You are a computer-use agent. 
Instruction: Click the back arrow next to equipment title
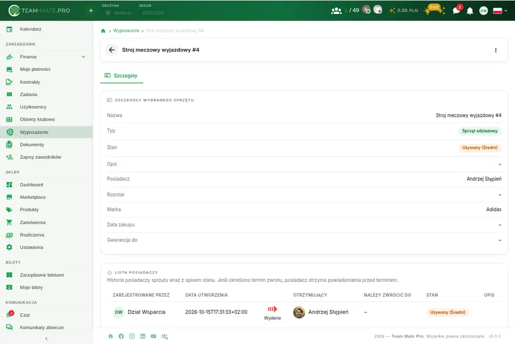(x=112, y=50)
